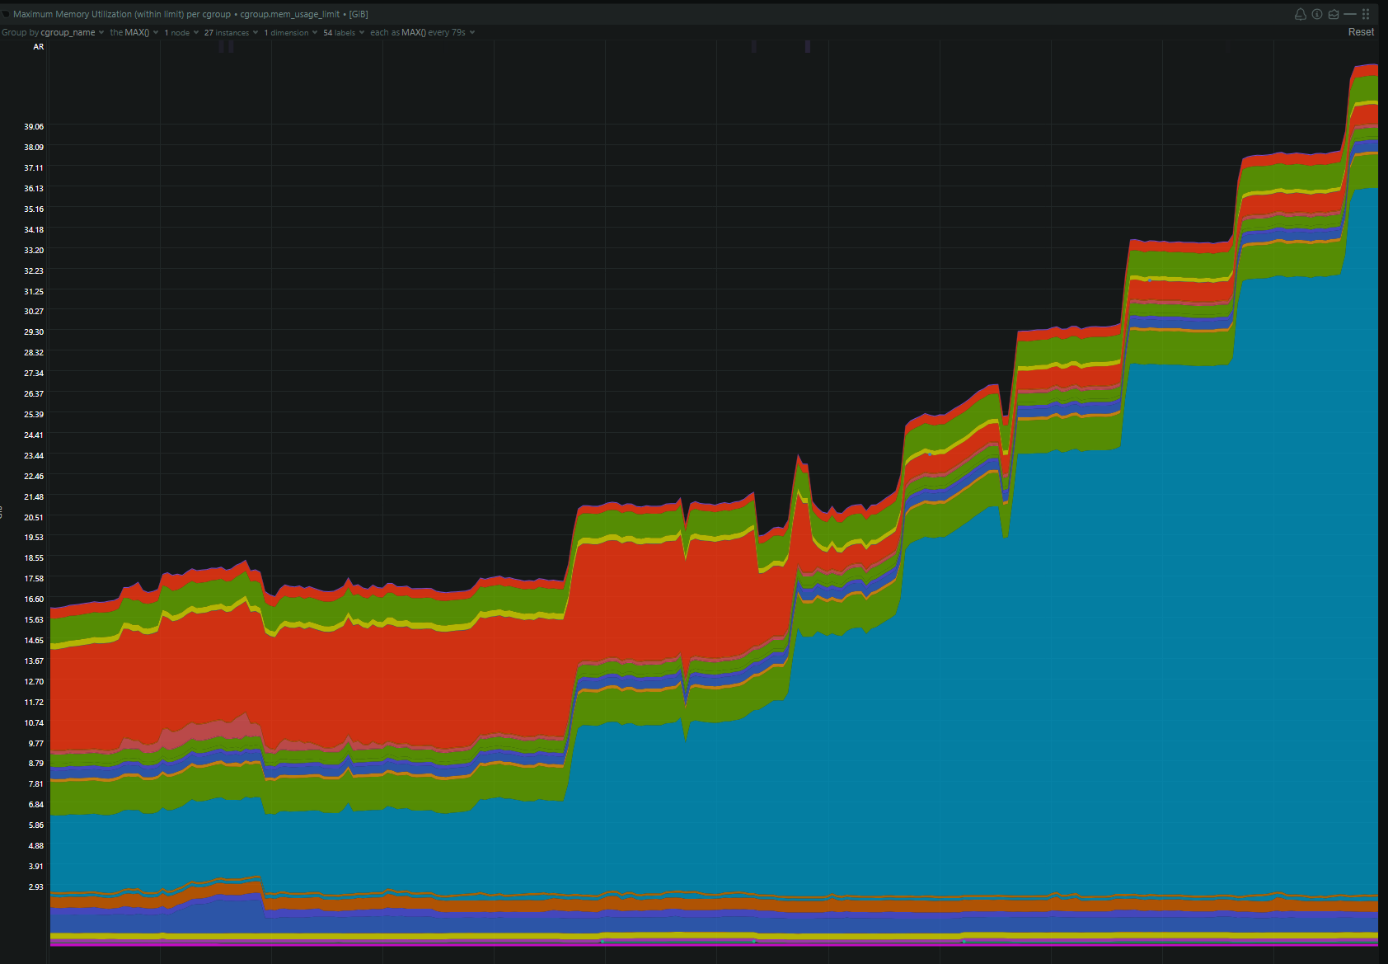This screenshot has width=1388, height=964.
Task: Expand the '27 instances' filter dropdown
Action: click(x=231, y=33)
